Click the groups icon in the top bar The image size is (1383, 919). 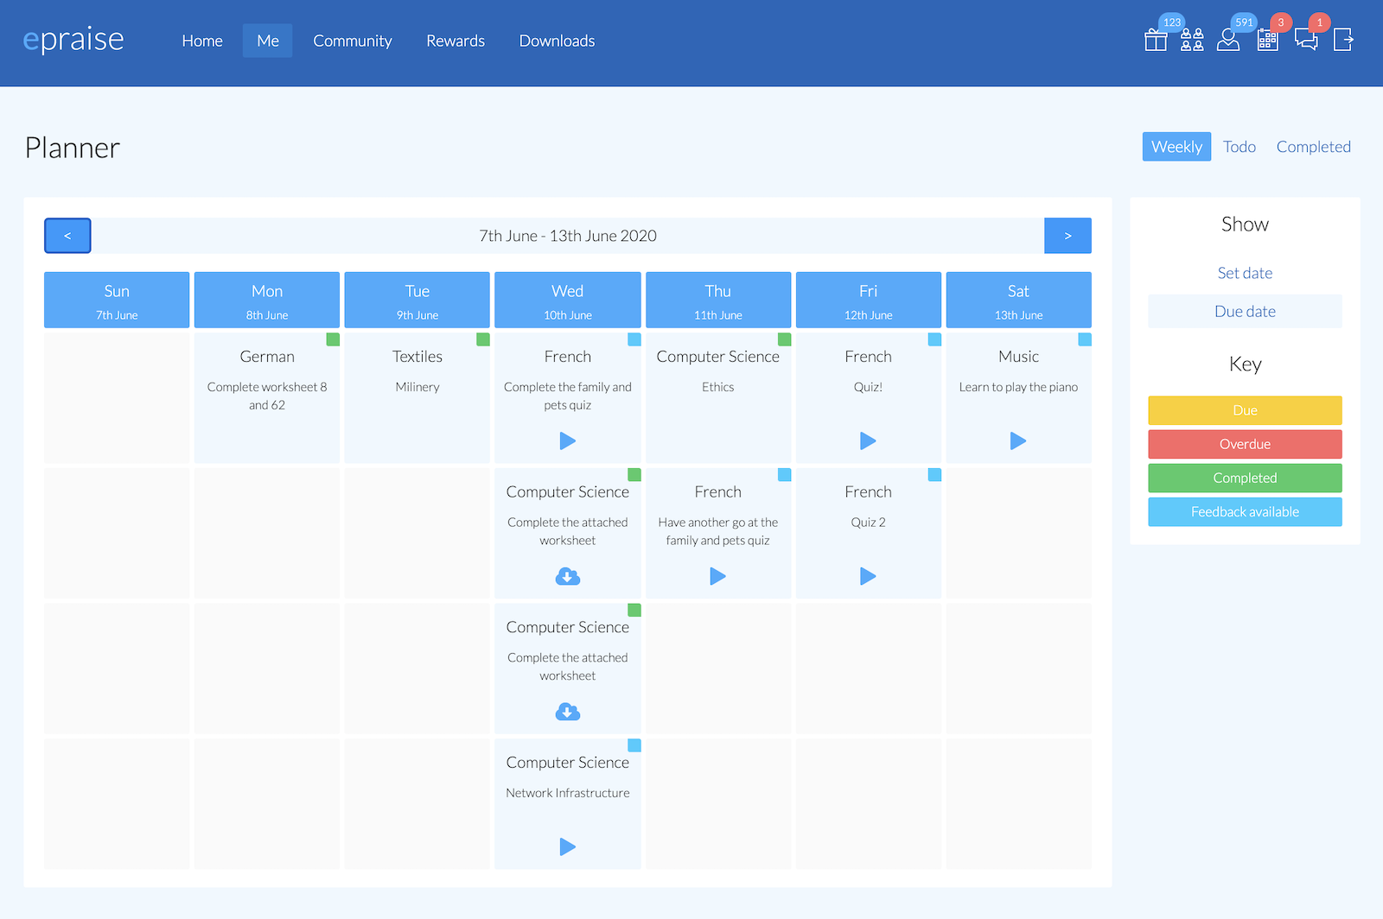1193,40
